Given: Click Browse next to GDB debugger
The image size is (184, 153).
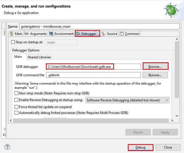Looking at the screenshot, I should [x=155, y=66].
